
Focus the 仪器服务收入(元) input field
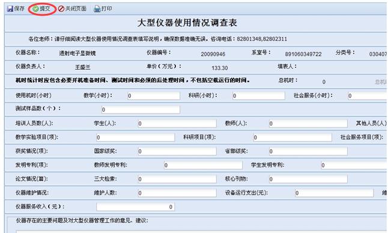pos(135,207)
